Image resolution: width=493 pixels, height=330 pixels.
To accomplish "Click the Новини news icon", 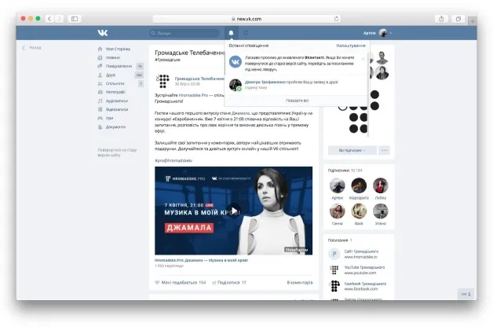I will click(100, 57).
